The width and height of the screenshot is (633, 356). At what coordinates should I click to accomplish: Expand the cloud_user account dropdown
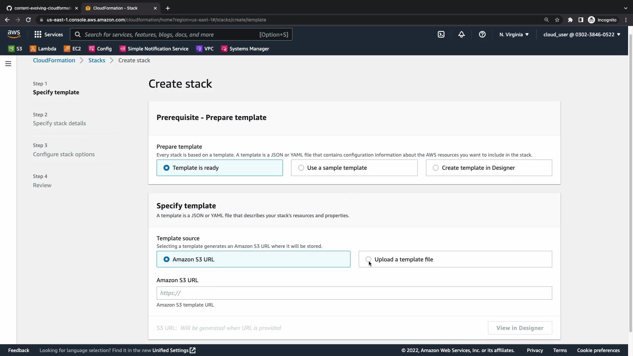582,34
